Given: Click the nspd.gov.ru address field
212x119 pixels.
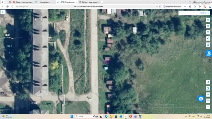Looking at the screenshot, I should click(23, 7).
